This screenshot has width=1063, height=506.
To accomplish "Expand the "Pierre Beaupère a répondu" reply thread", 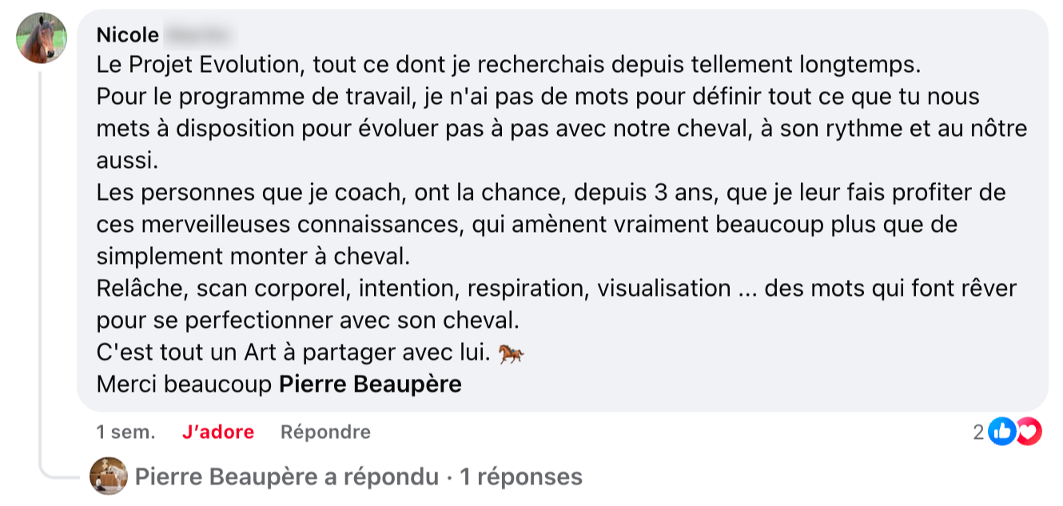I will pos(358,477).
